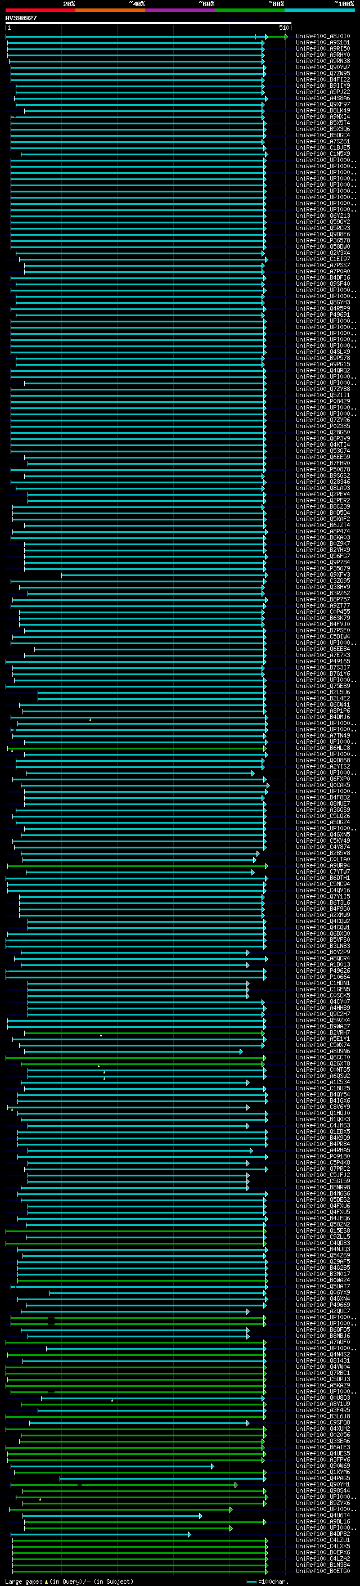Click the UniRef100_C4LZU1 label
Screen dimensions: 360x1586
click(x=323, y=1540)
